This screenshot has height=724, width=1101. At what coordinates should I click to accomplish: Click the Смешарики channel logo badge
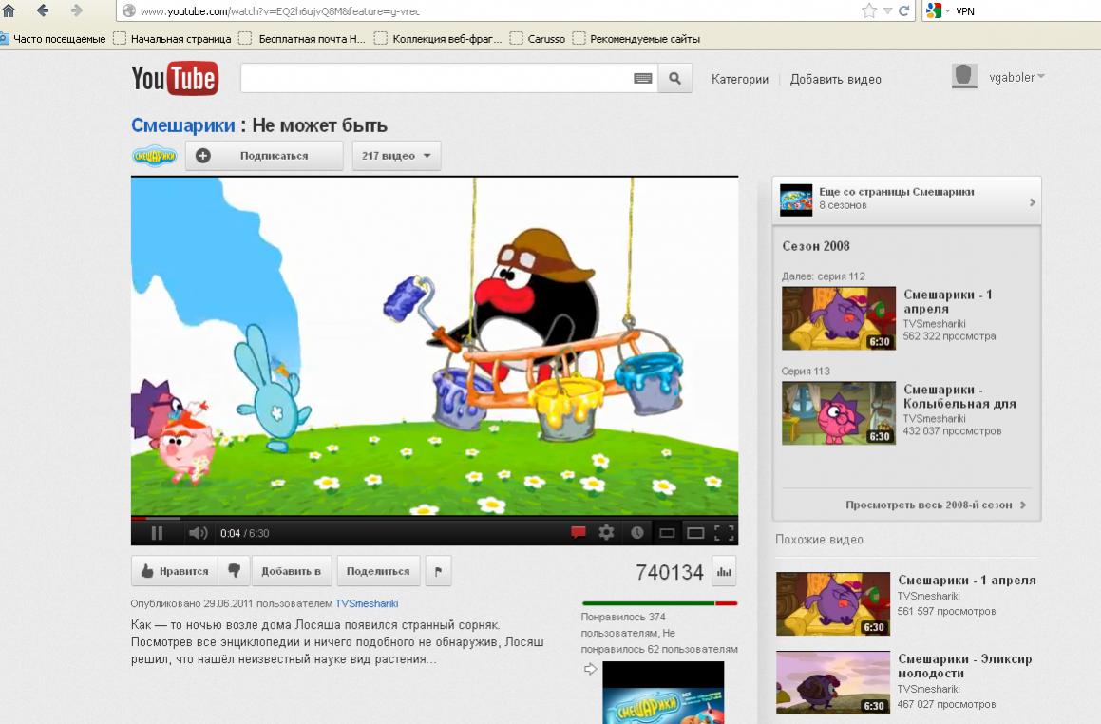[x=155, y=156]
